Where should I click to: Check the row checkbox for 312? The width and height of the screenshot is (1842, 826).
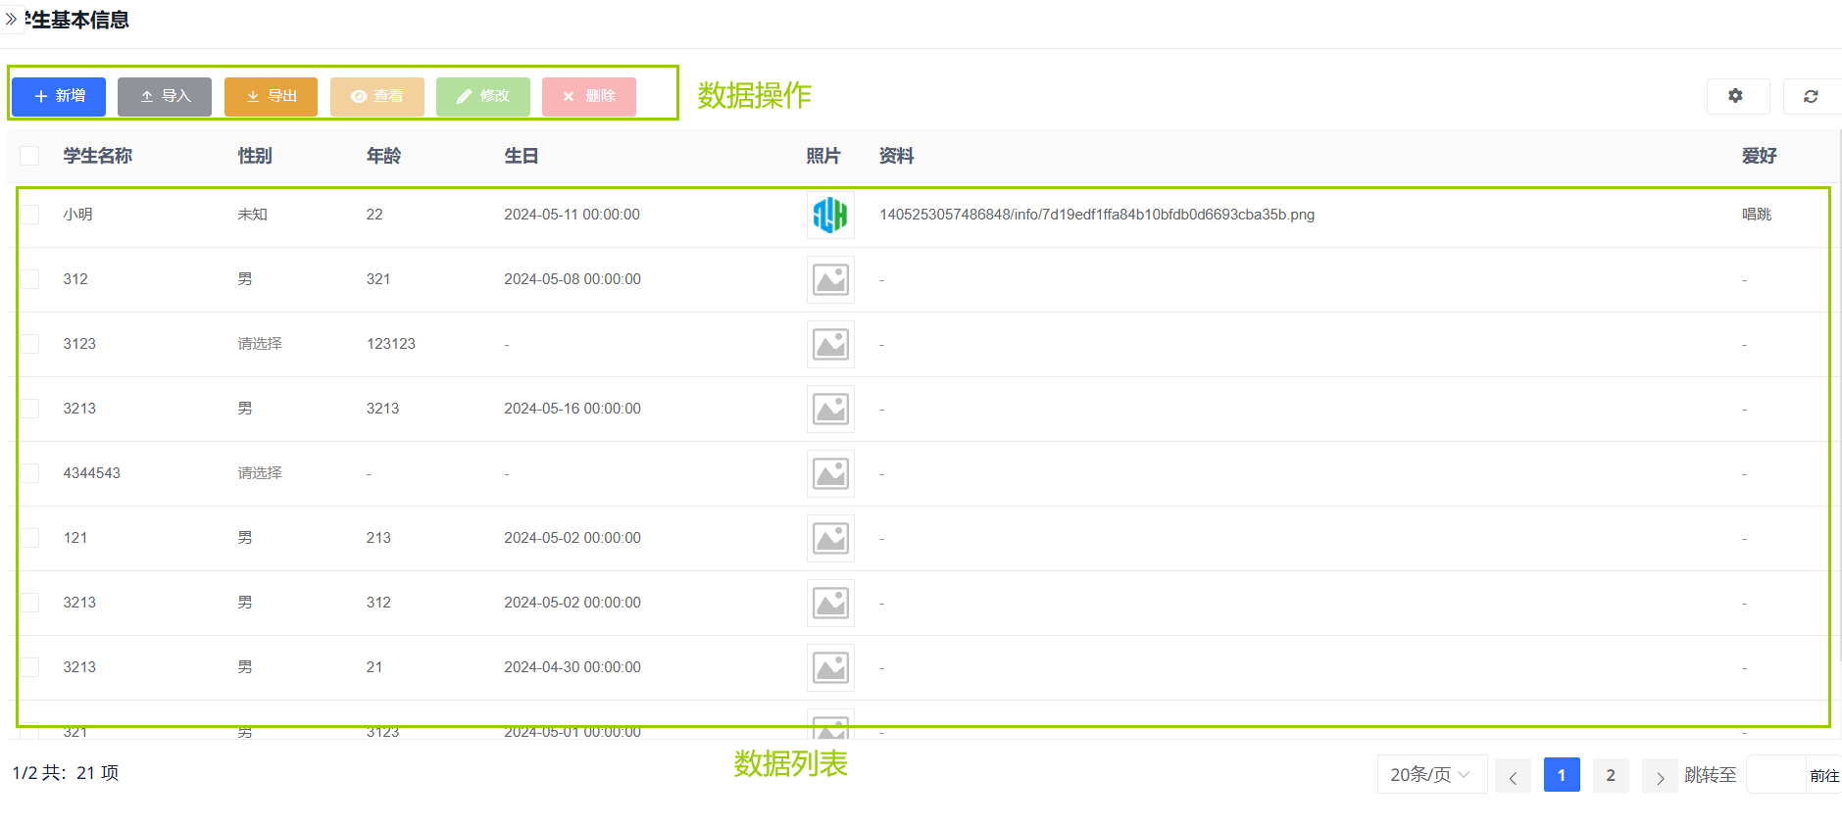[x=29, y=279]
